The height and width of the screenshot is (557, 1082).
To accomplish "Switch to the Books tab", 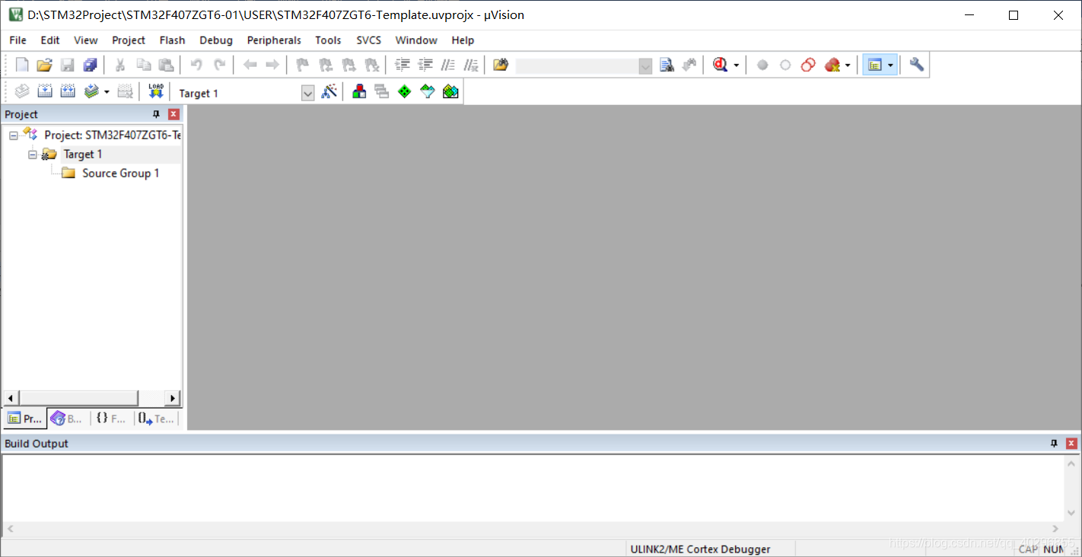I will [x=67, y=419].
